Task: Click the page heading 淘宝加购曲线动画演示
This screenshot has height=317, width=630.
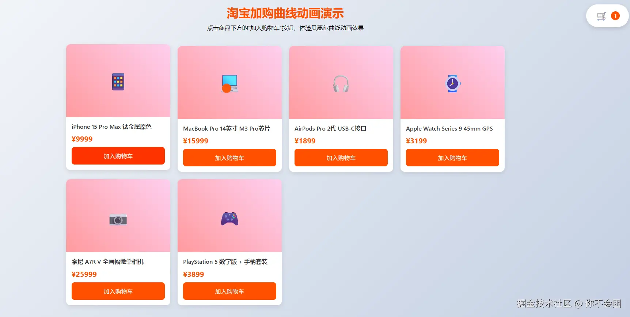Action: tap(285, 13)
